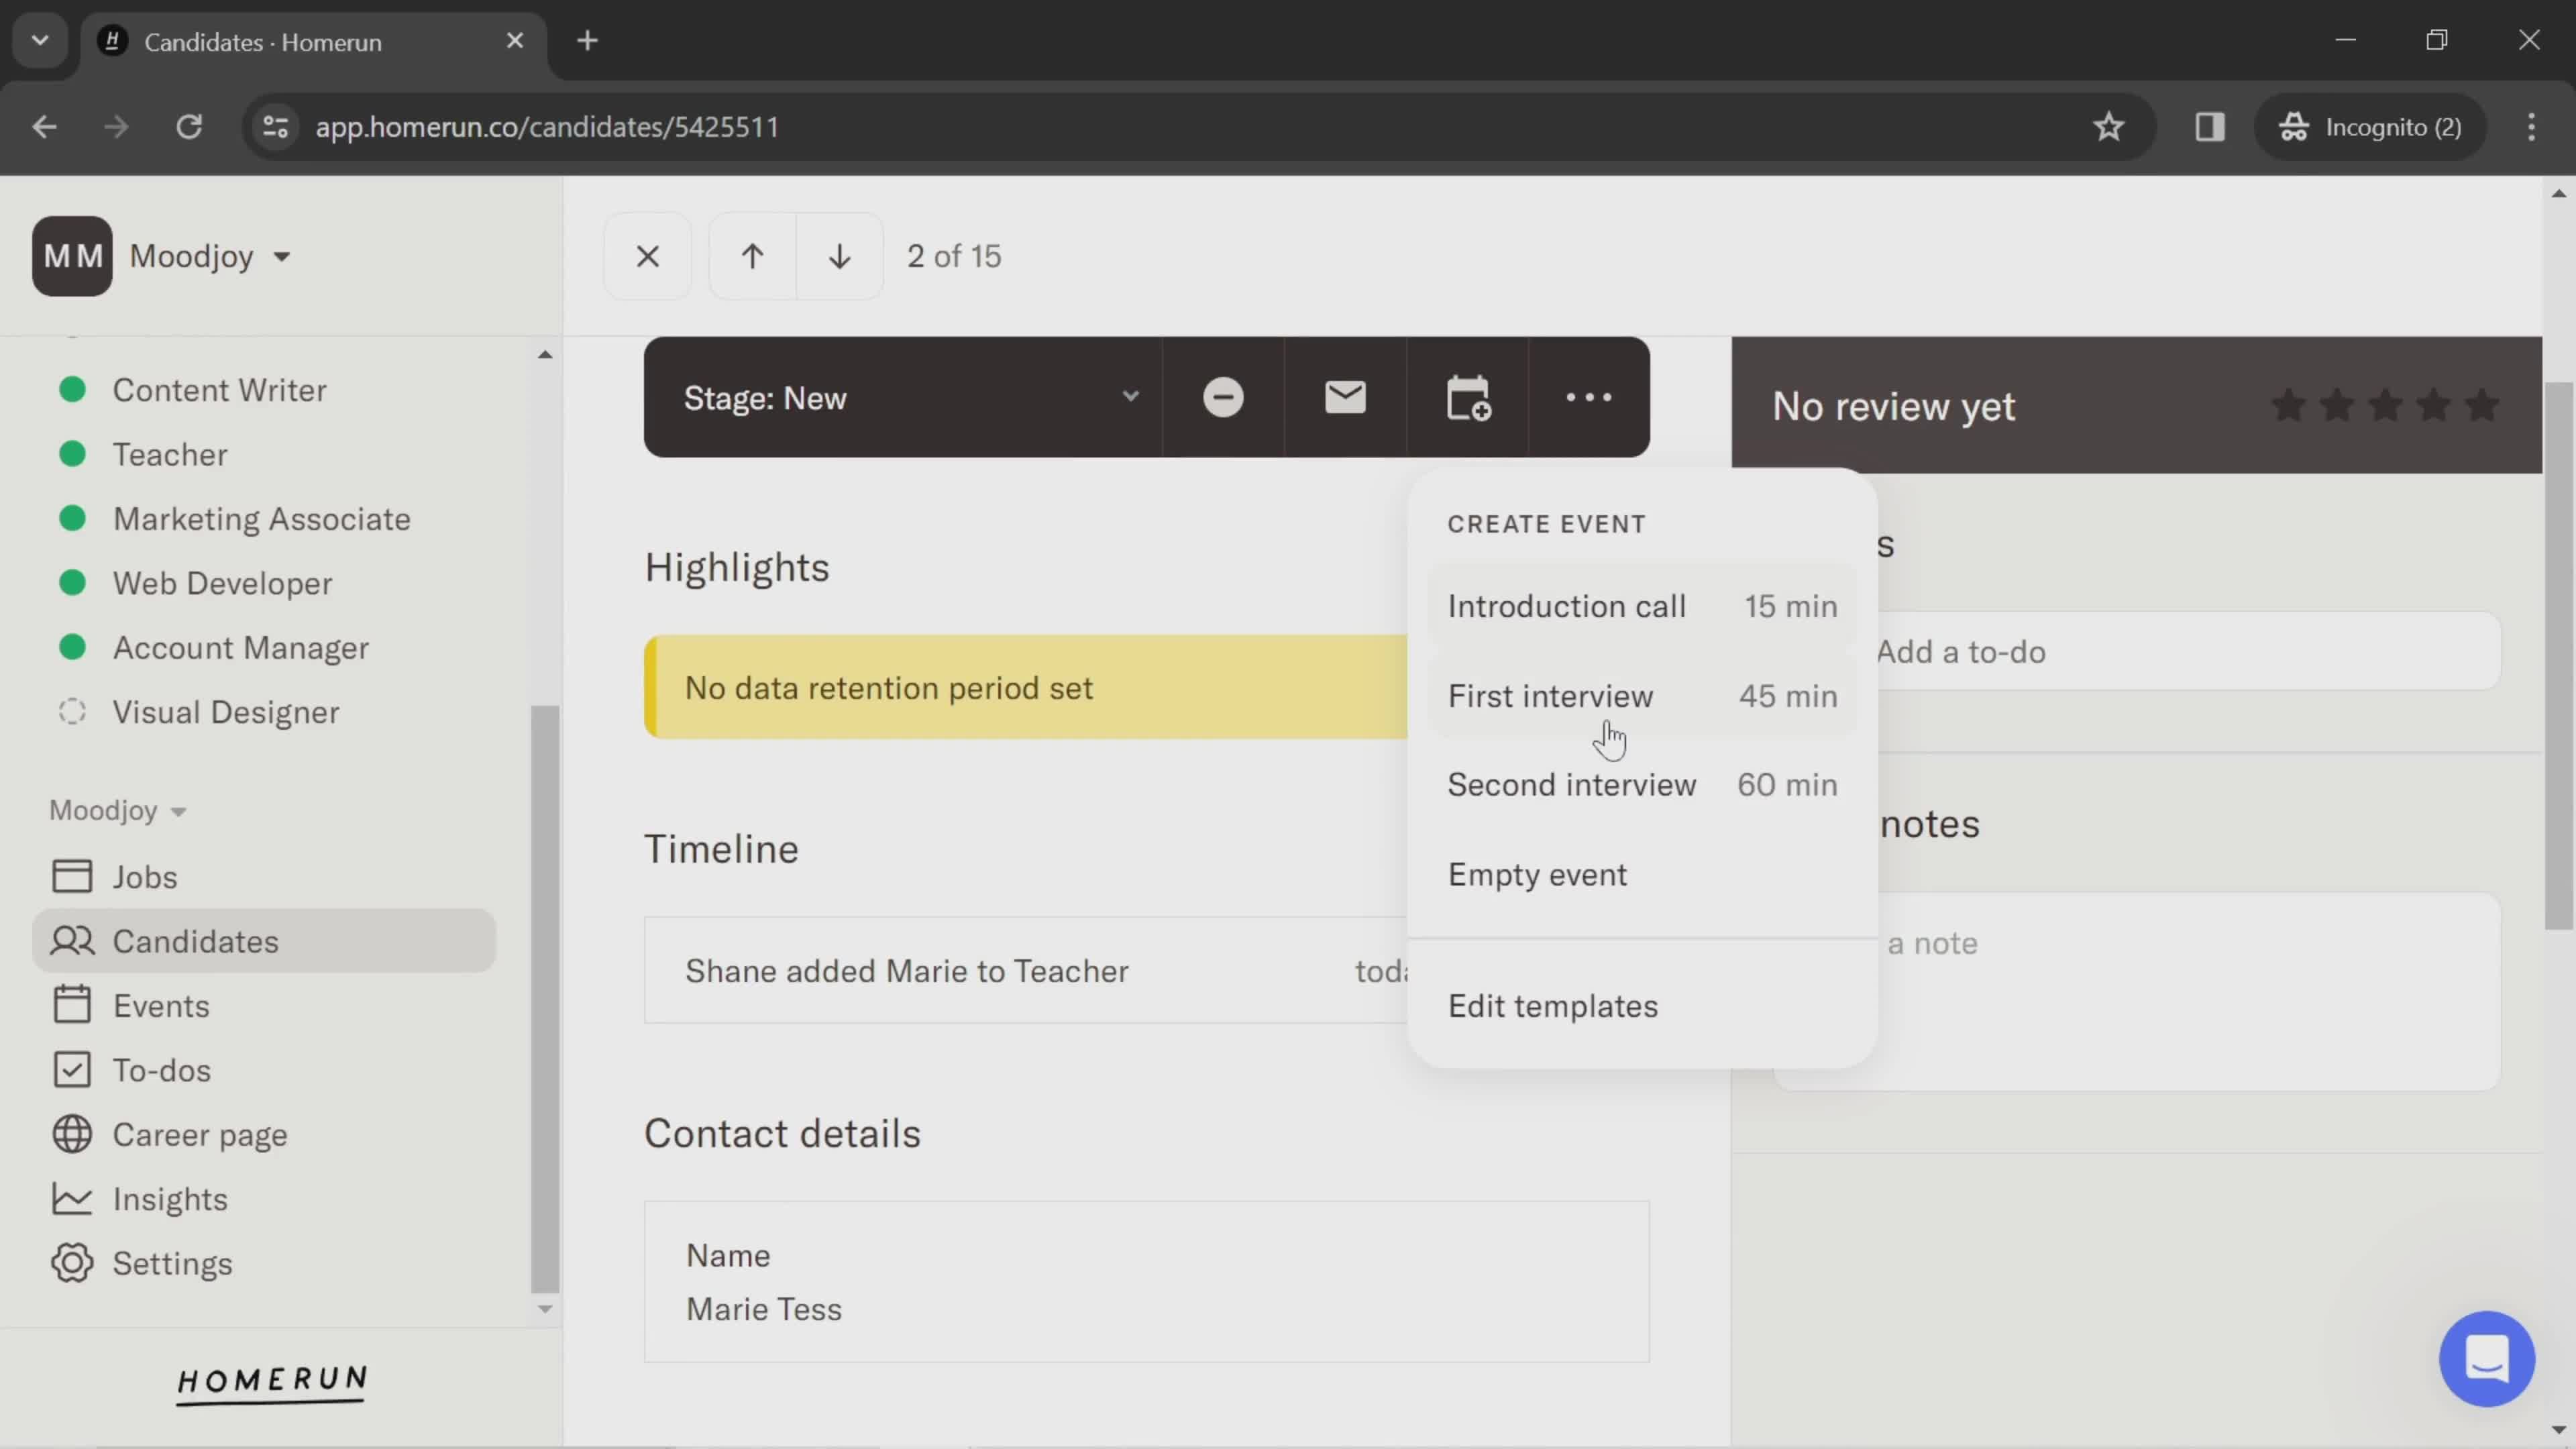Open the email candidate envelope icon
This screenshot has width=2576, height=1449.
[1345, 397]
